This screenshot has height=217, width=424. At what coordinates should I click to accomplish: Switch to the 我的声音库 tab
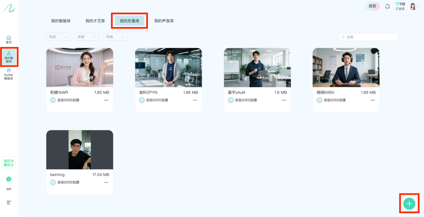[x=164, y=21]
